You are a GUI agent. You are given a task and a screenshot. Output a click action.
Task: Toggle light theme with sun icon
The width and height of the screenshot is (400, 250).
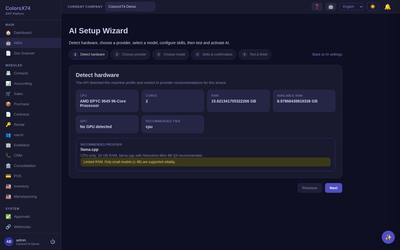(373, 7)
